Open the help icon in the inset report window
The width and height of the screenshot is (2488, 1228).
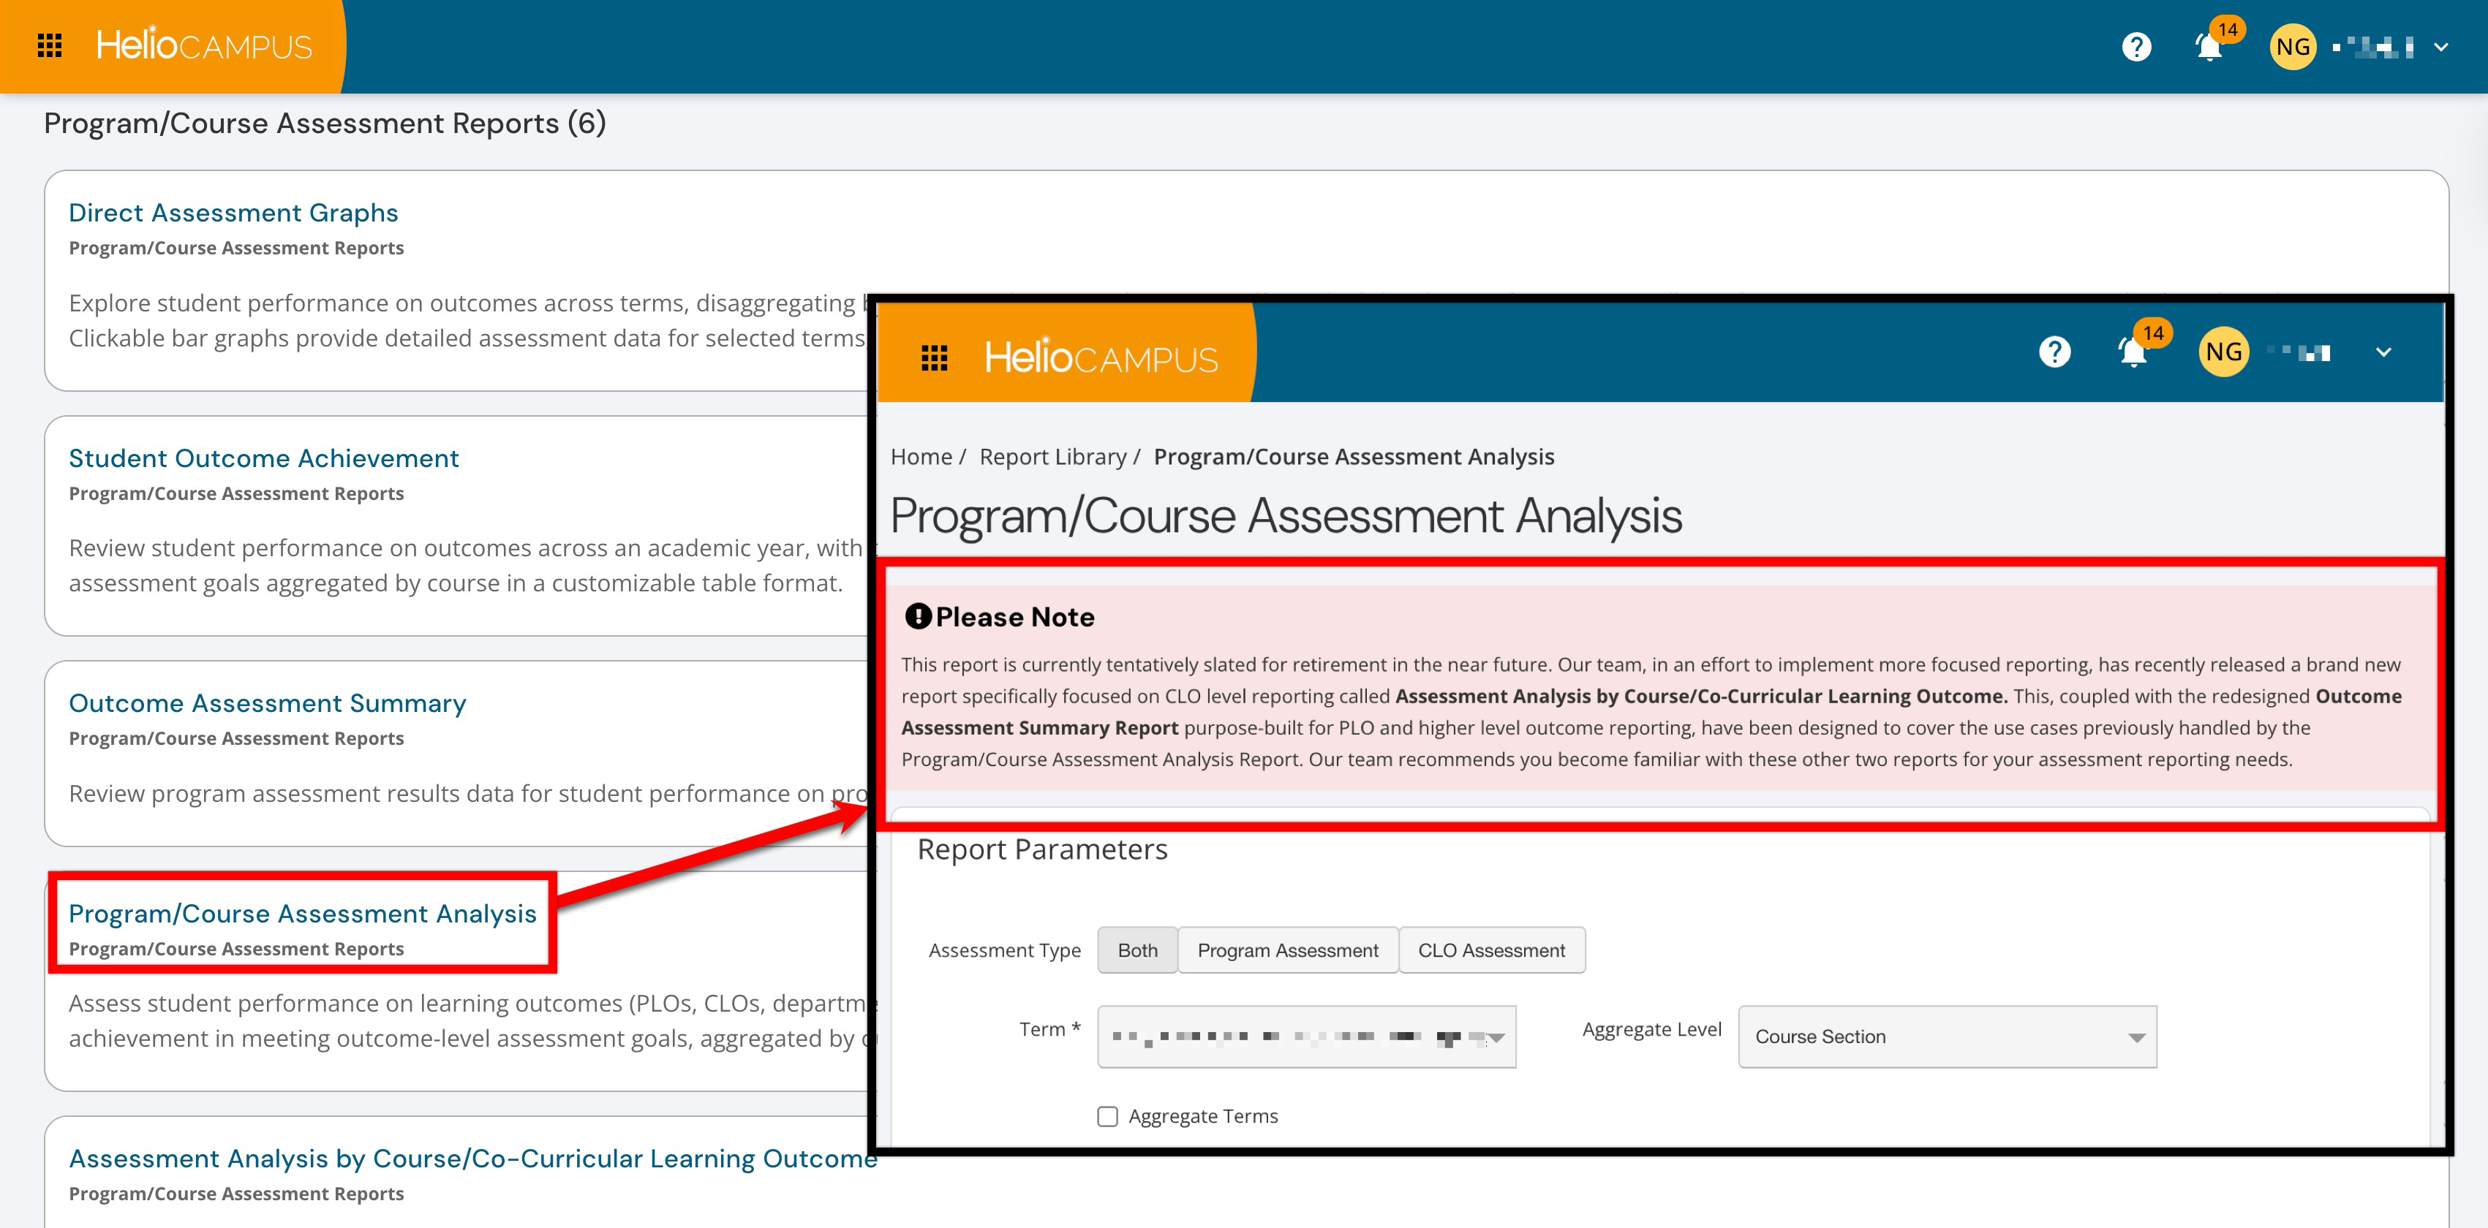(x=2054, y=352)
